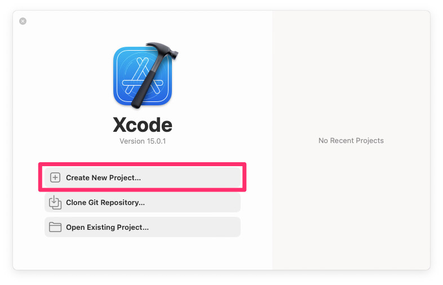The image size is (443, 285).
Task: Click the "Create New Project..." text label
Action: point(103,177)
